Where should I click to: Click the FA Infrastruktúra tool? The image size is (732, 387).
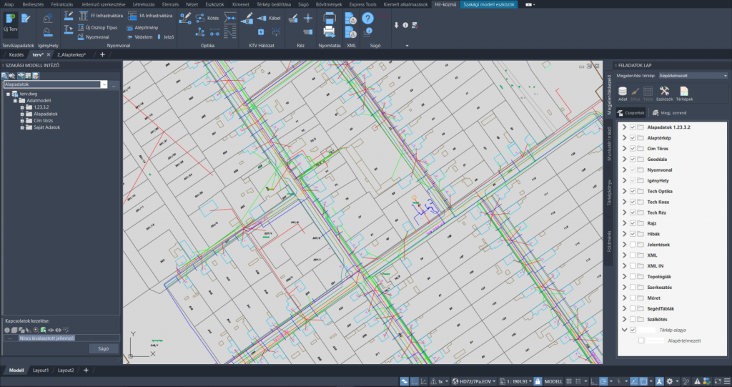click(150, 16)
